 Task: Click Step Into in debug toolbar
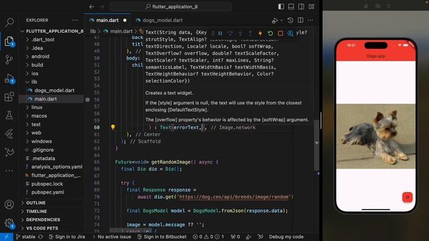point(240,33)
